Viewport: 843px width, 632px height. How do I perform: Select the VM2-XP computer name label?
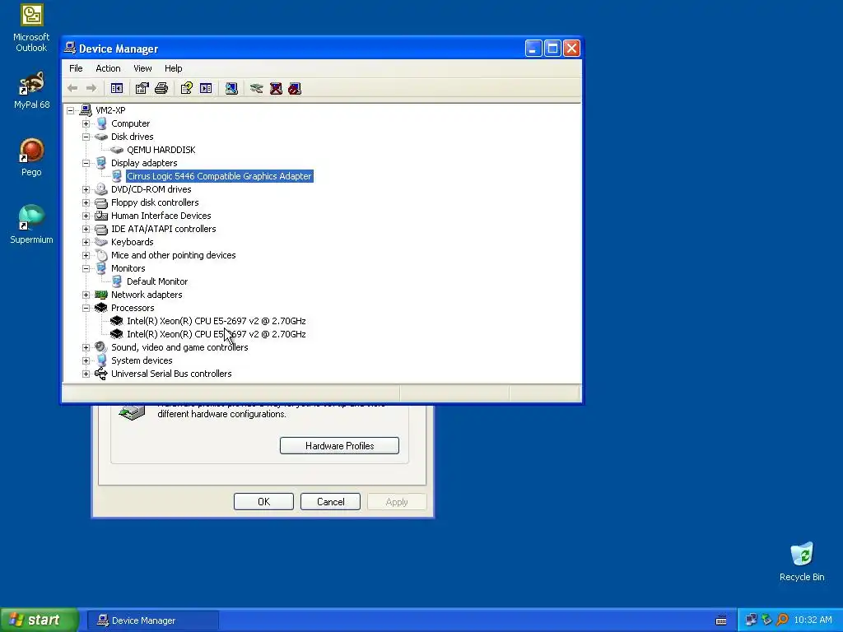pos(110,110)
